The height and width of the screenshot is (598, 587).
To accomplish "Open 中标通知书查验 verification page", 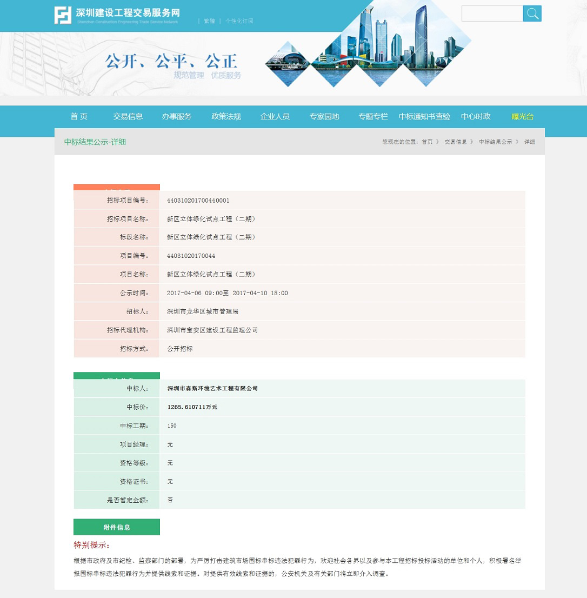I will (424, 116).
